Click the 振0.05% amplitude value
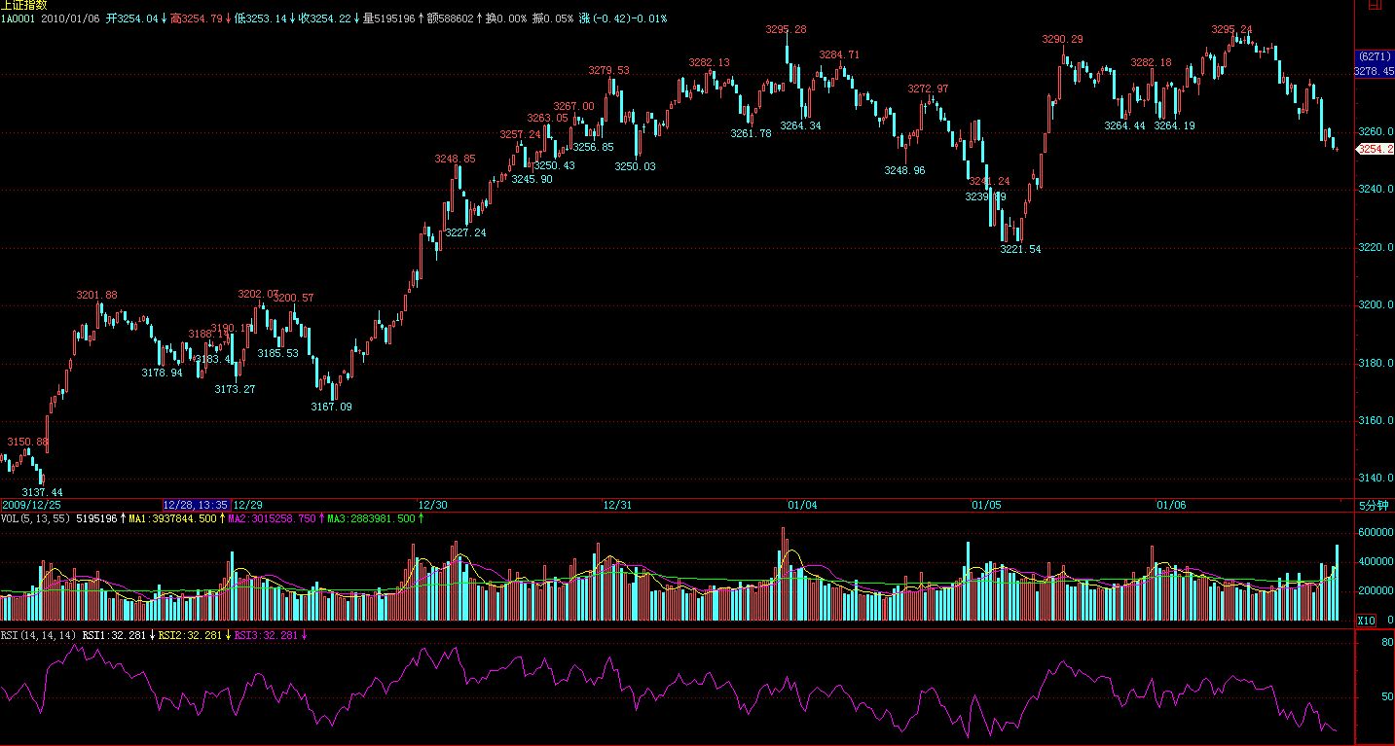Viewport: 1395px width, 746px height. [x=552, y=18]
